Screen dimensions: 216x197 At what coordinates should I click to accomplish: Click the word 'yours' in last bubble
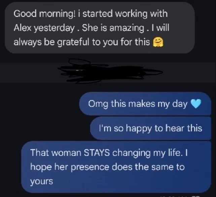click(x=42, y=182)
